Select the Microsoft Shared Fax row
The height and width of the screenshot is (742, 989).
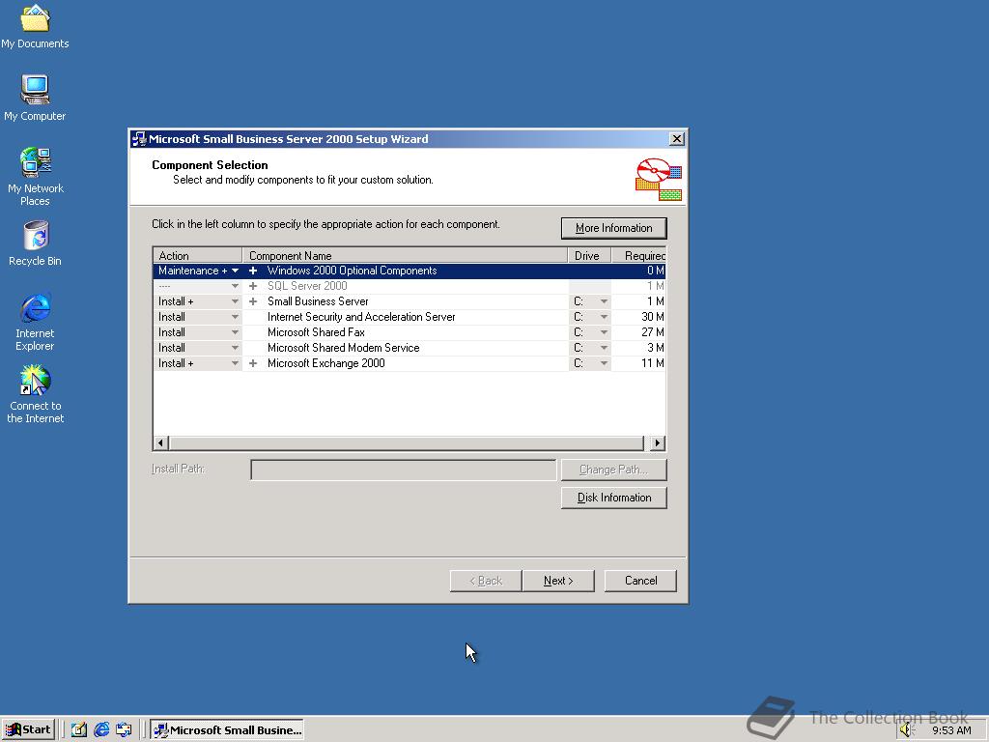pos(410,332)
